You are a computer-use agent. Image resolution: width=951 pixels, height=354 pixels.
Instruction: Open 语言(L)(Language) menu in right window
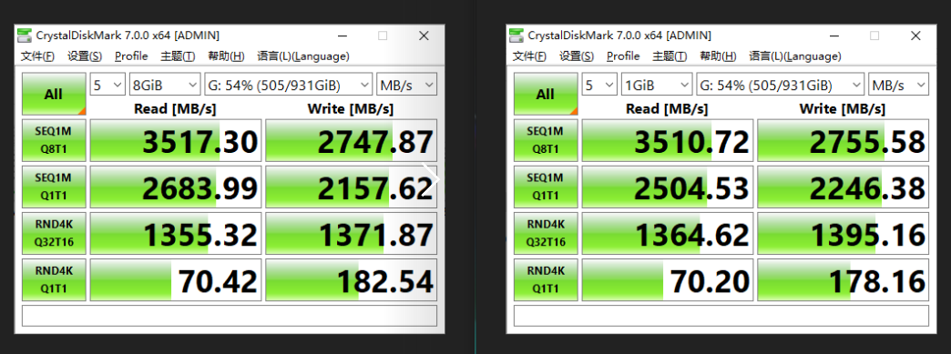point(795,56)
